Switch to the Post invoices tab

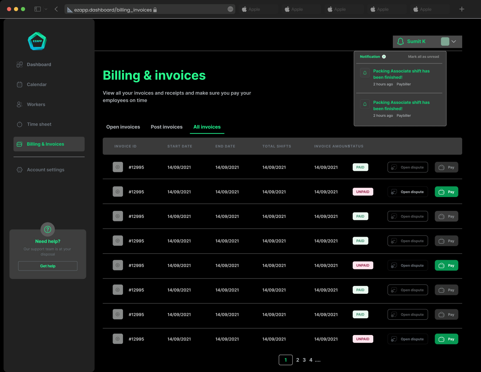(167, 127)
